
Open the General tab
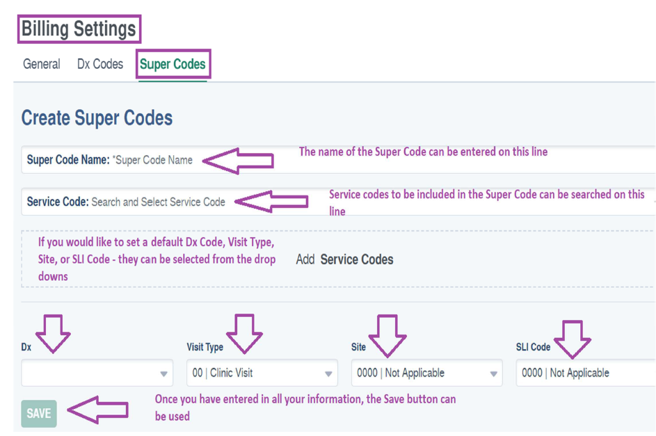click(x=42, y=64)
